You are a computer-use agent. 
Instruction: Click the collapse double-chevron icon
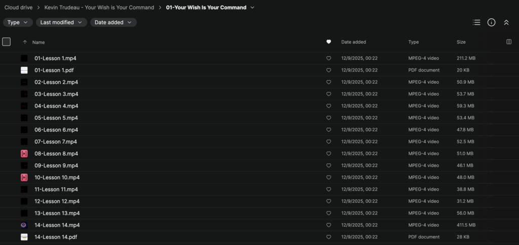coord(506,22)
